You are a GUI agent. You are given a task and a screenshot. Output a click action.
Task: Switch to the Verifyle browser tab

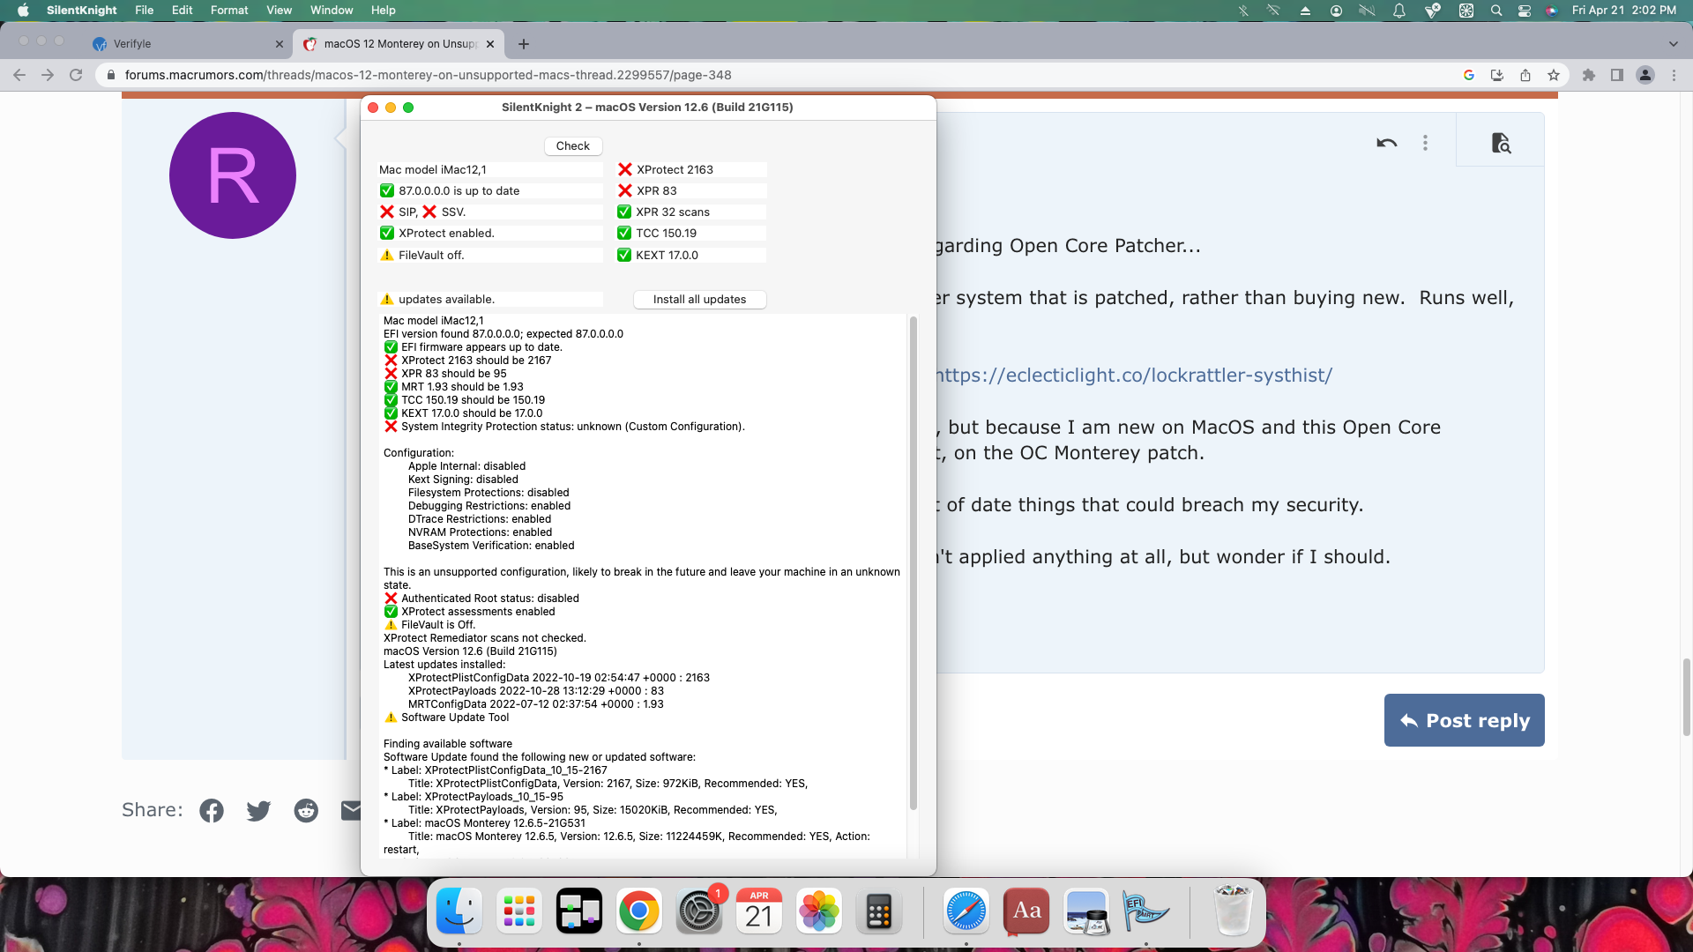[x=132, y=44]
